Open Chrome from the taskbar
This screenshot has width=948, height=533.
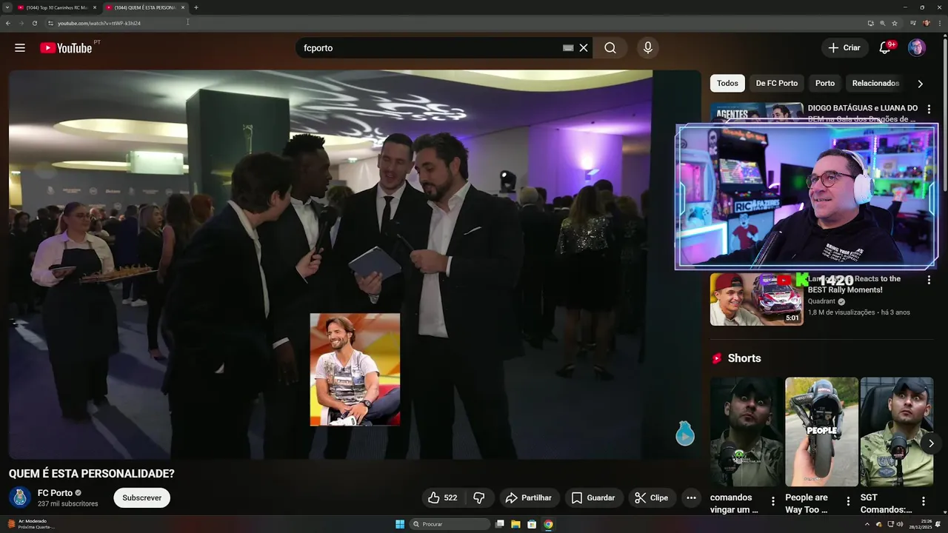pos(548,524)
